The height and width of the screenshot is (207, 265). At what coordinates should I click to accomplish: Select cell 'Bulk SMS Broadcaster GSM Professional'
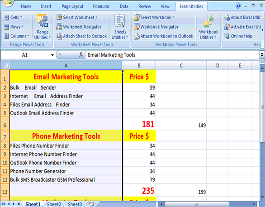(x=66, y=179)
